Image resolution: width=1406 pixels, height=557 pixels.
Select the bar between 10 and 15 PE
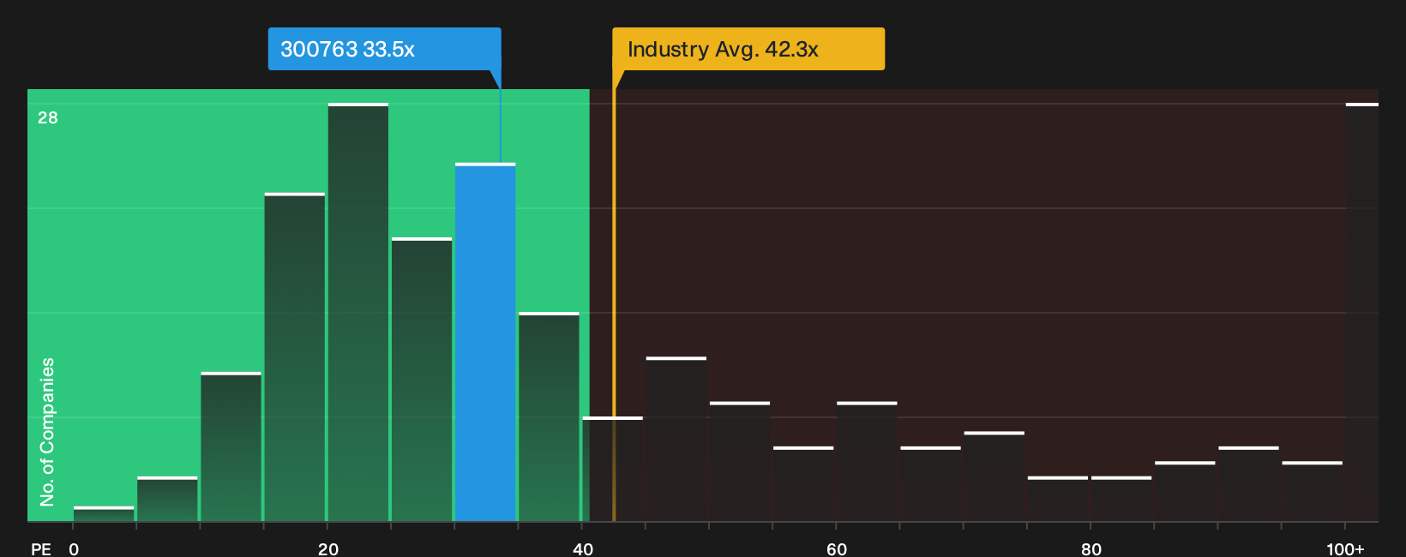231,446
